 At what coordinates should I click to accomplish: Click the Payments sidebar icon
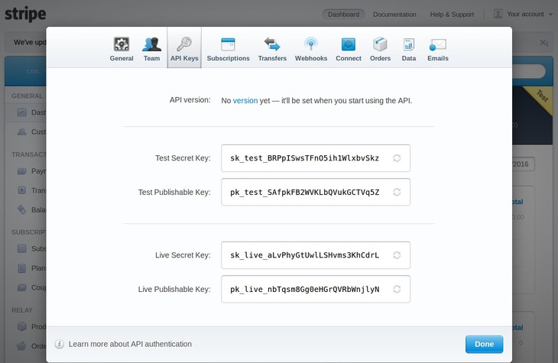tap(21, 171)
